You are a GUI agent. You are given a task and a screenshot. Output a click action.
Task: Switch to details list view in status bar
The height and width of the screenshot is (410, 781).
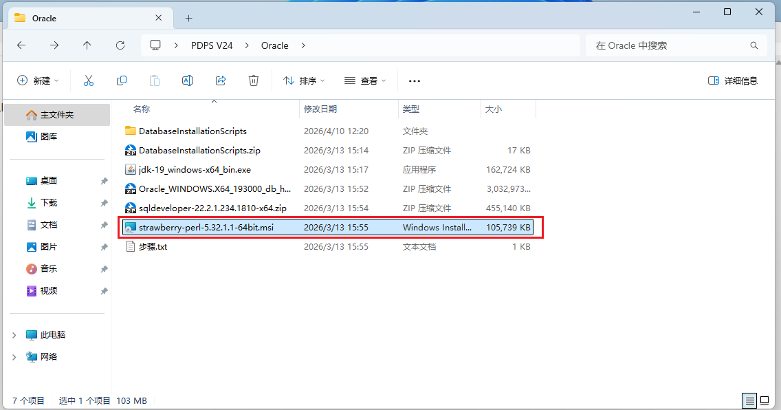(749, 400)
